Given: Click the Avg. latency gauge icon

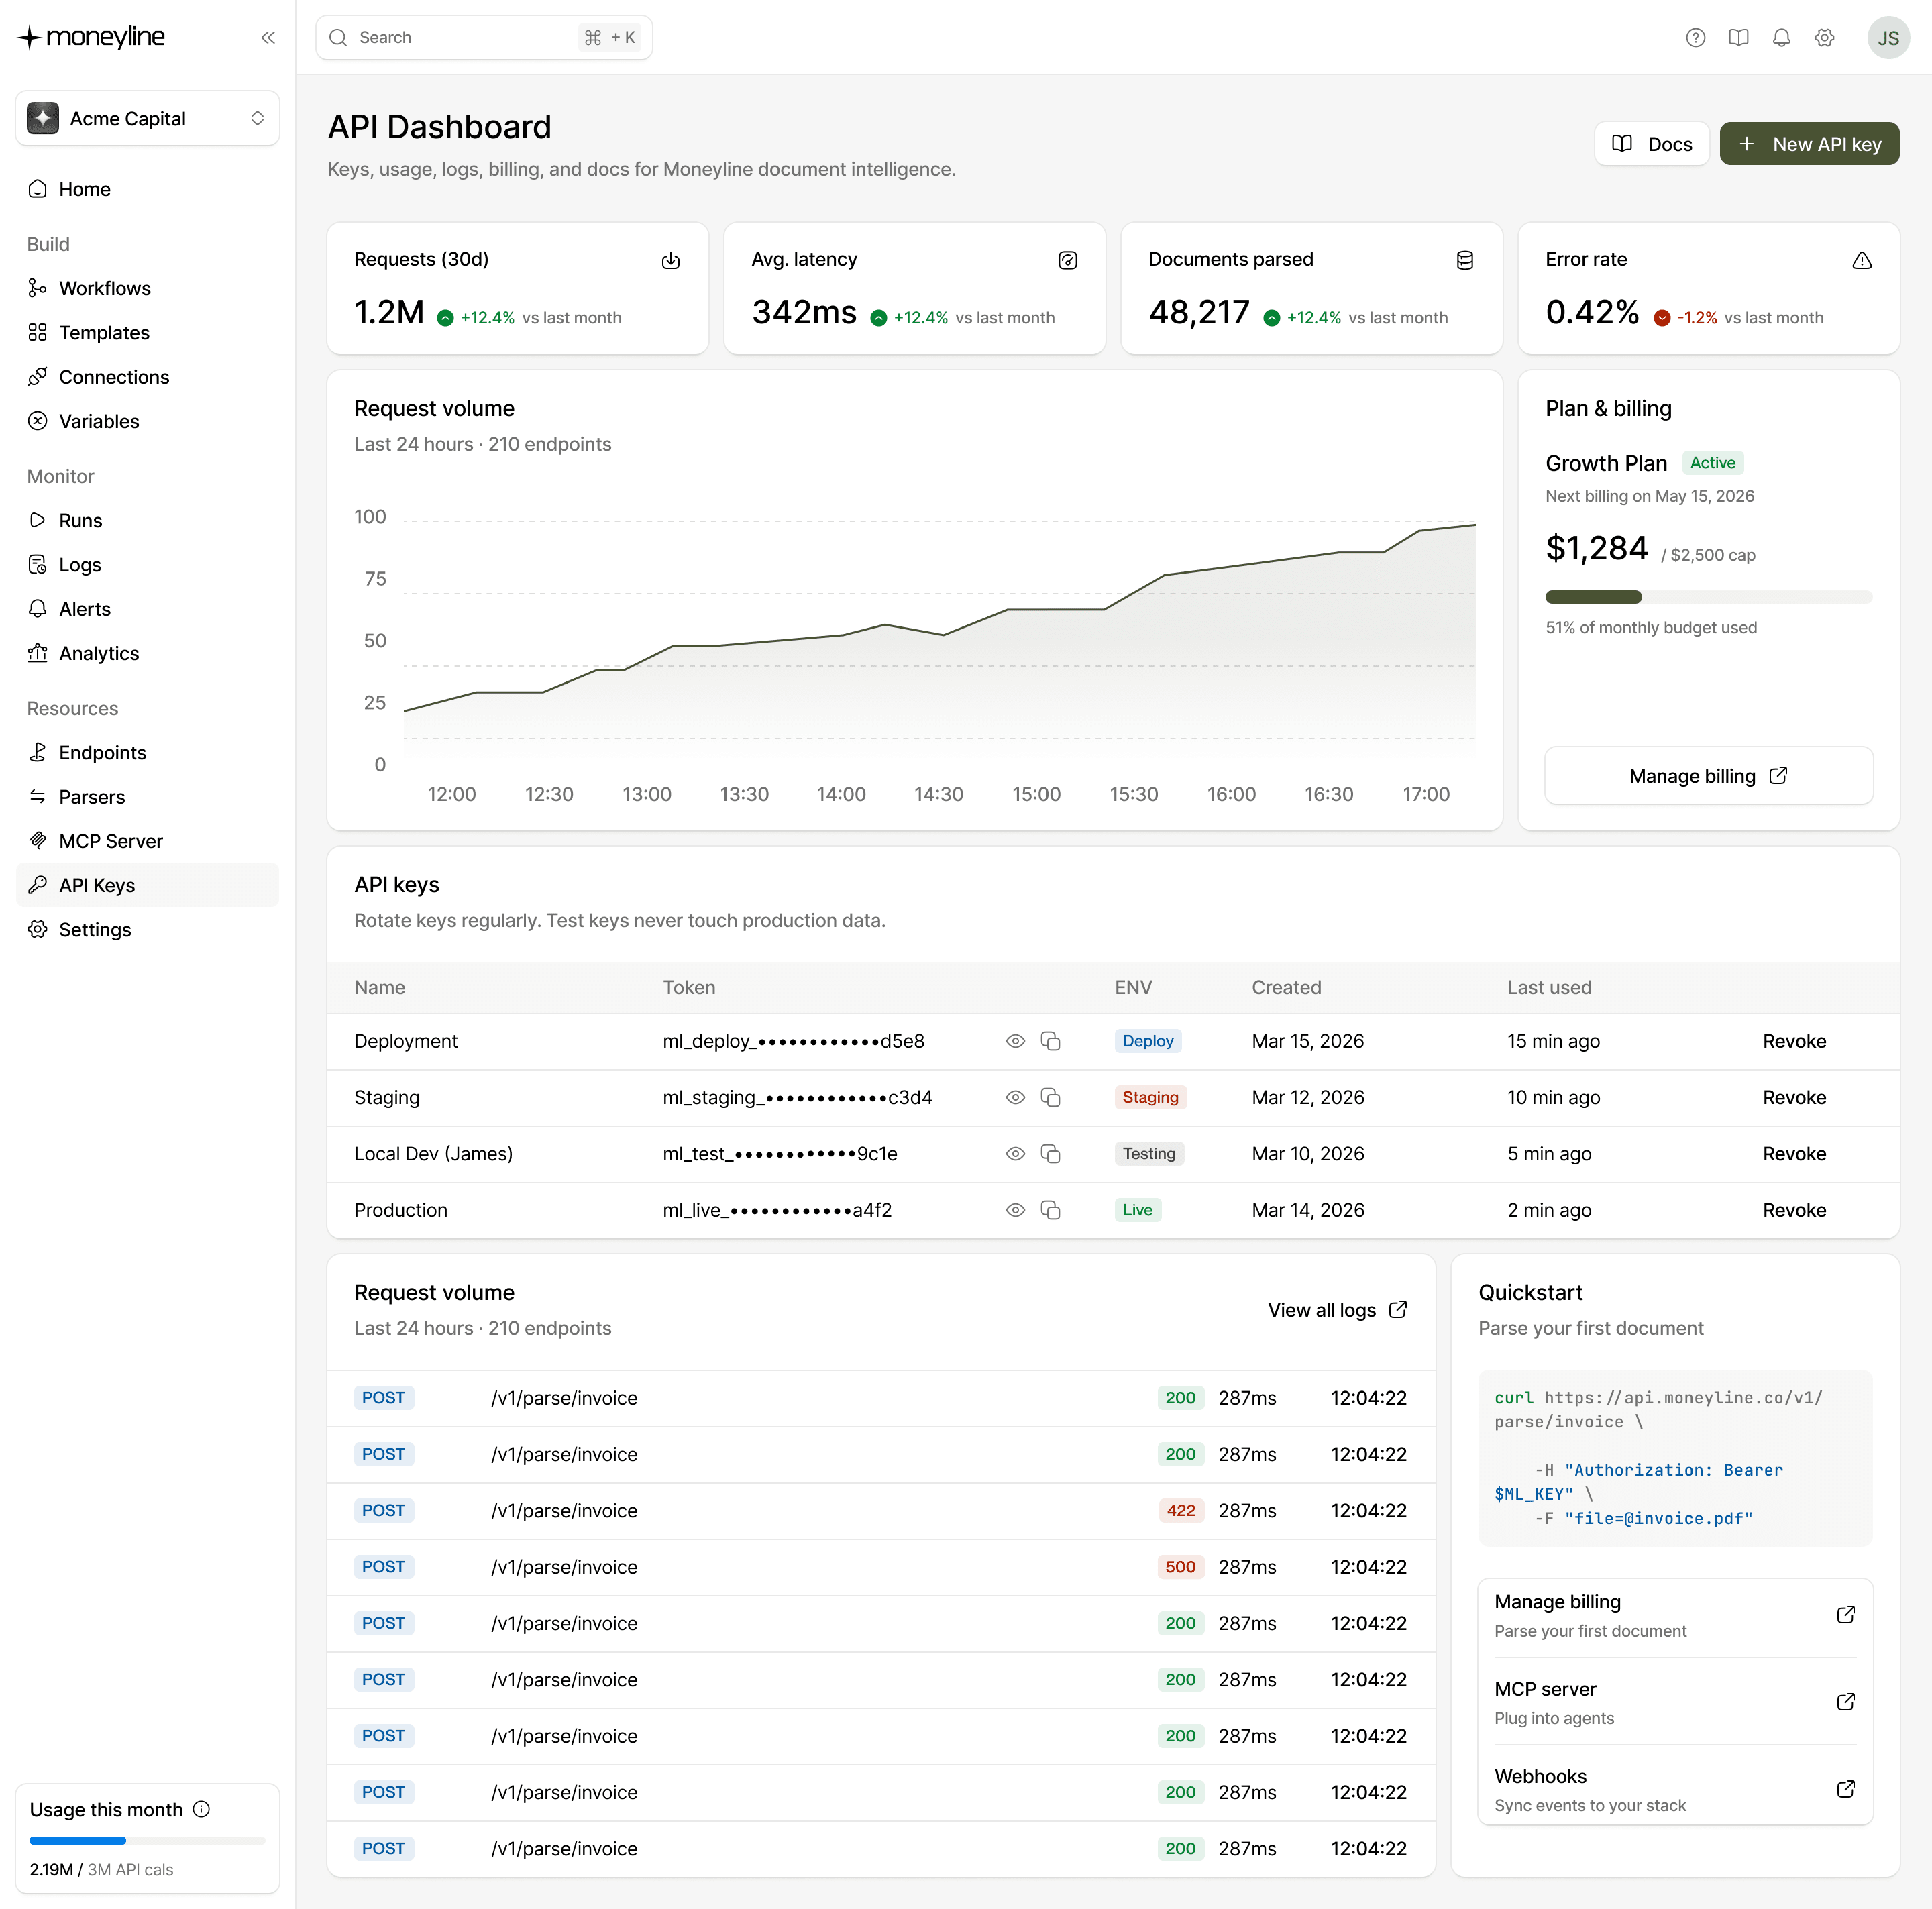Looking at the screenshot, I should click(1068, 260).
